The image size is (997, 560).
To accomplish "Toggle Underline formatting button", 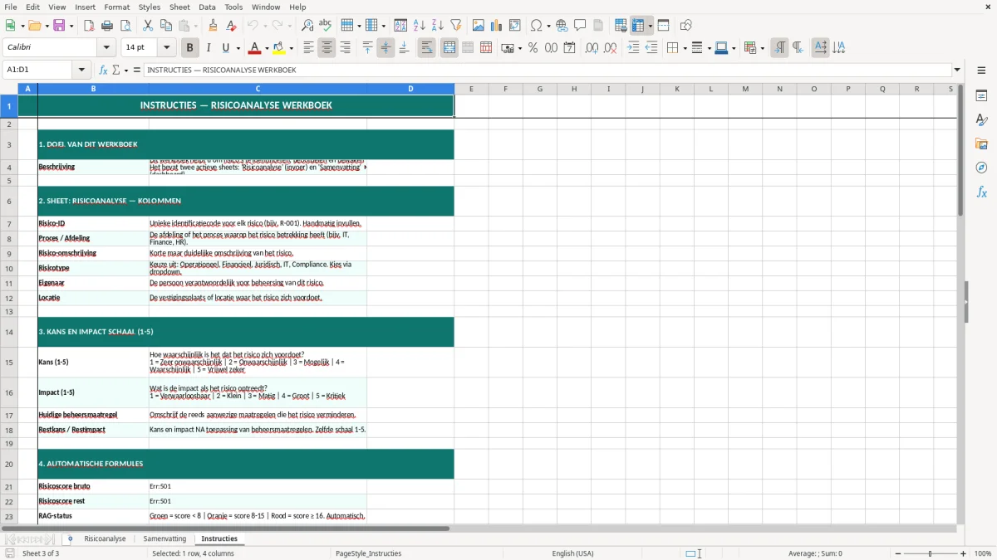I will coord(226,48).
